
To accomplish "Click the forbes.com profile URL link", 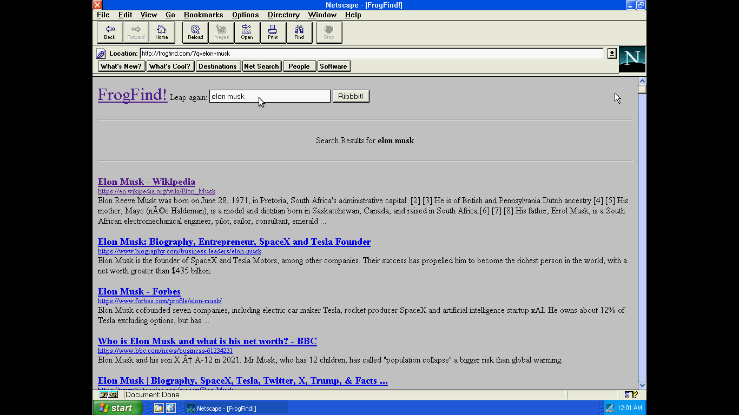I will pos(160,301).
